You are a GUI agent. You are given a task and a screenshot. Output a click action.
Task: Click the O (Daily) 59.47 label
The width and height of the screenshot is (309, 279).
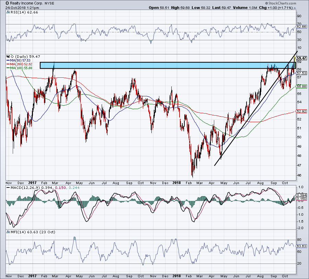pos(25,56)
